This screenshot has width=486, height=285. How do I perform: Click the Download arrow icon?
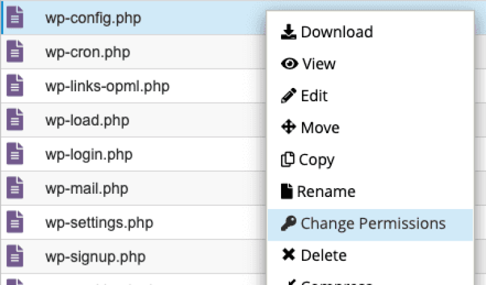tap(289, 32)
